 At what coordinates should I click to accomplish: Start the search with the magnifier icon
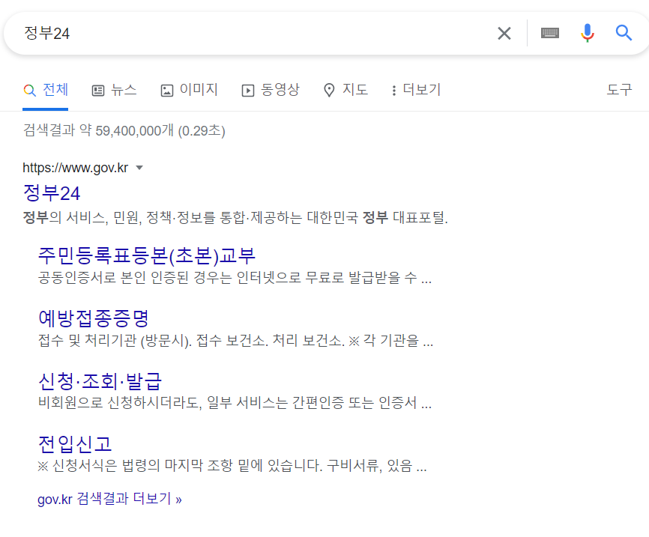click(x=624, y=33)
